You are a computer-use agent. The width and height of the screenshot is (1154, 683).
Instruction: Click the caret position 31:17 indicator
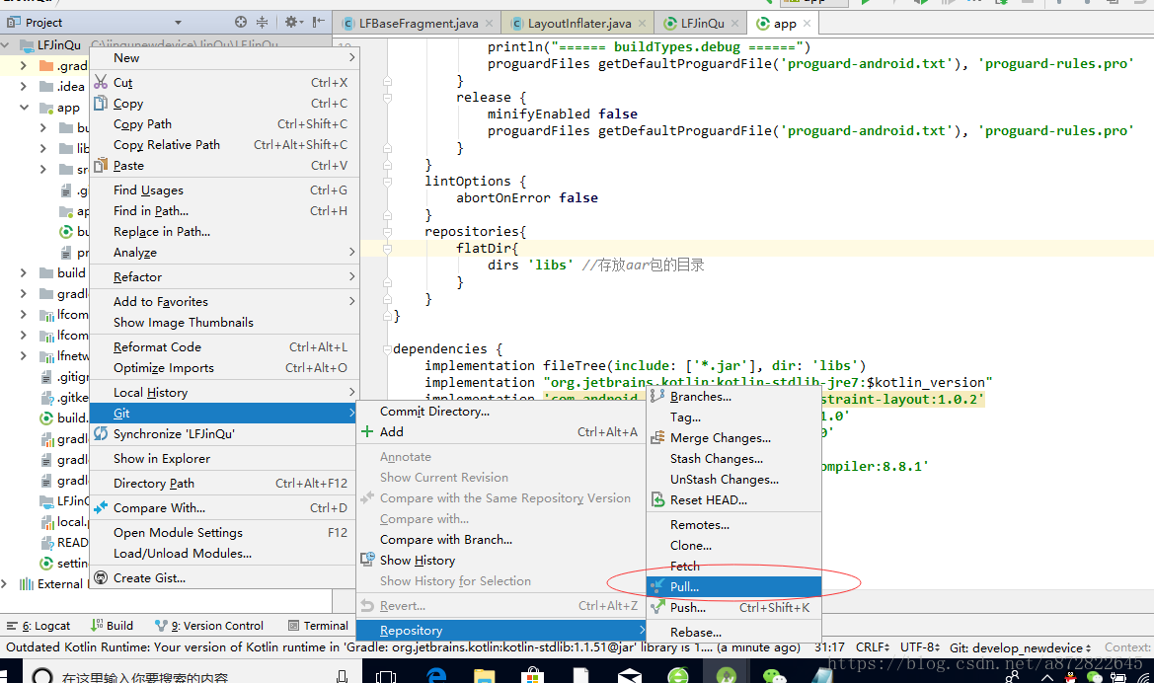coord(829,647)
